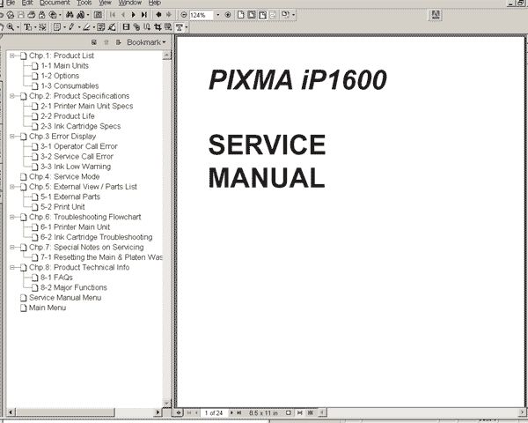Go to previous view (left black arrow)
Image resolution: width=528 pixels, height=423 pixels.
(x=158, y=14)
